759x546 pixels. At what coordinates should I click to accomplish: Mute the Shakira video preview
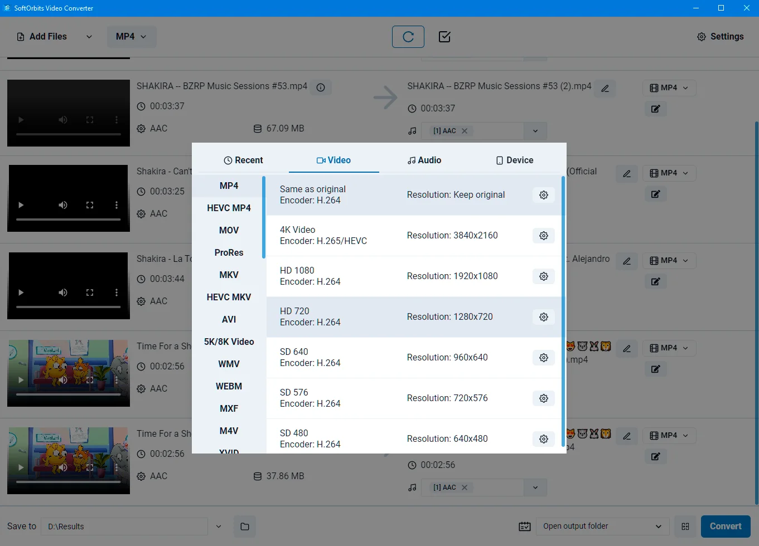pyautogui.click(x=62, y=119)
